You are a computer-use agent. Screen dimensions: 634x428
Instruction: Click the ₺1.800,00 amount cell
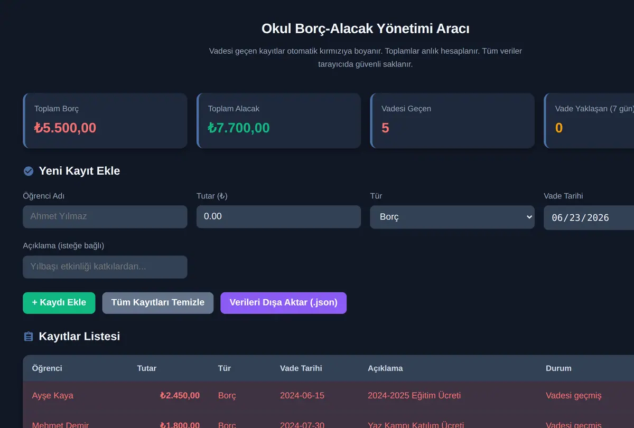coord(180,425)
